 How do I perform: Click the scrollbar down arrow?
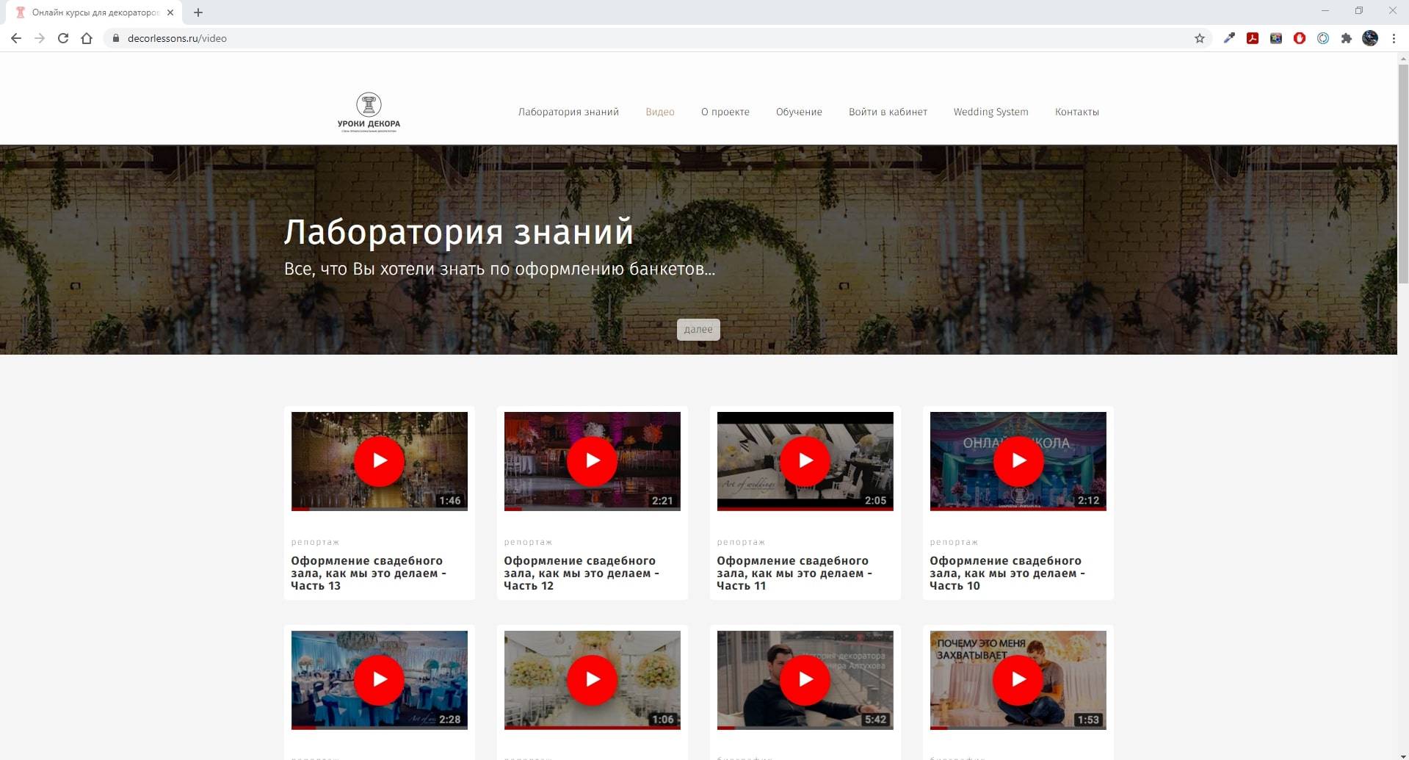(x=1403, y=755)
